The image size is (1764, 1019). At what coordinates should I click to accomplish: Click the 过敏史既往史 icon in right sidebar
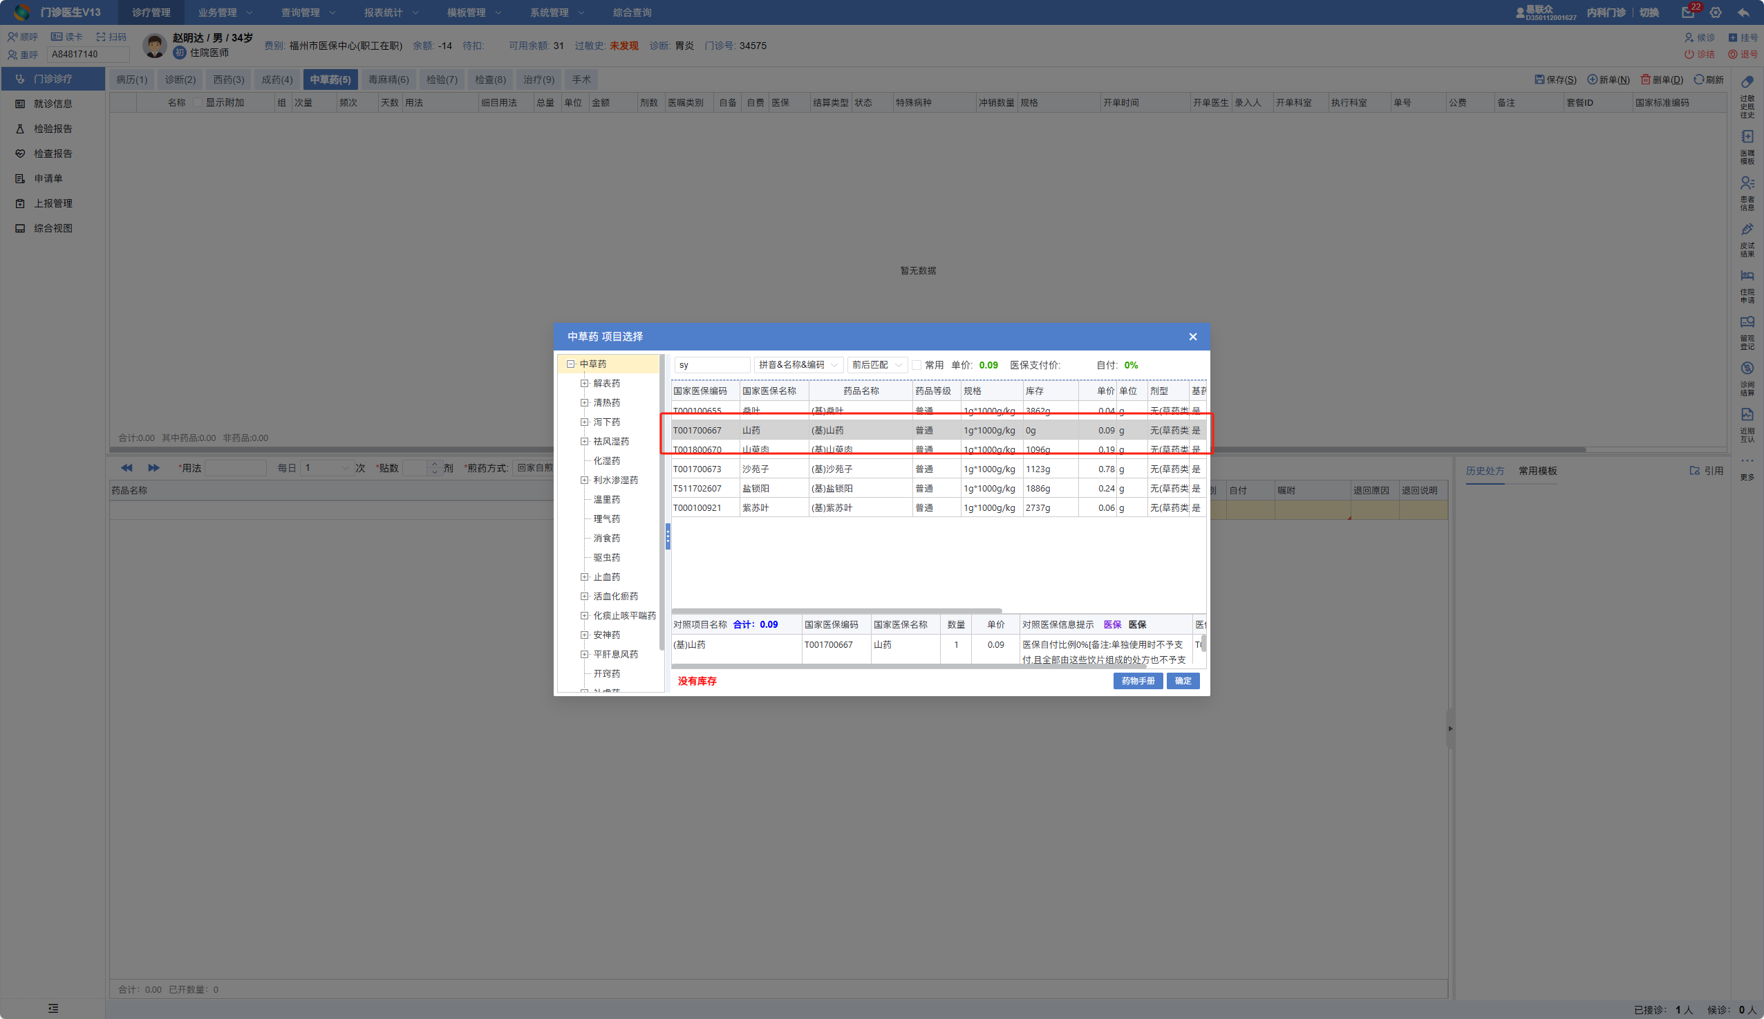[1747, 82]
